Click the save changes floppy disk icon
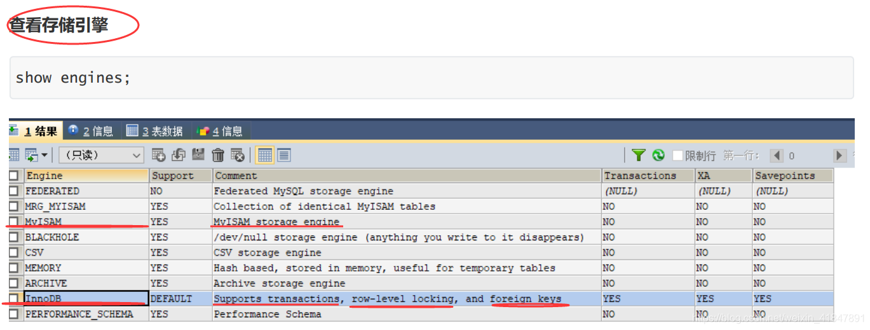Viewport: 870px width, 330px height. 198,155
